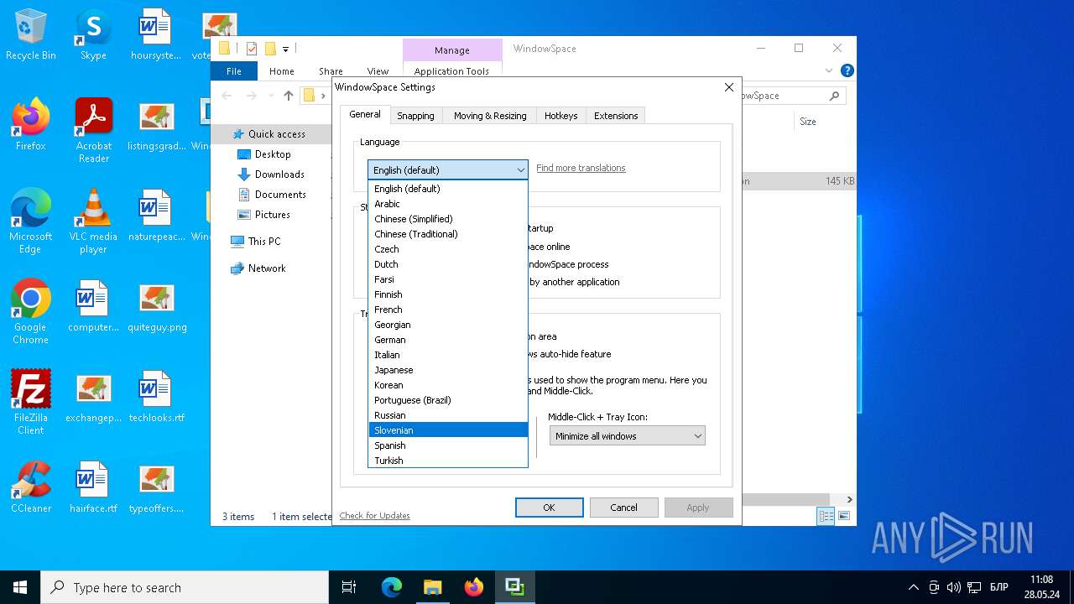Viewport: 1074px width, 604px height.
Task: Switch to the Snapping tab
Action: tap(415, 116)
